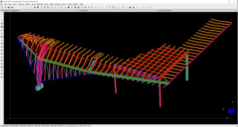Toggle the bright yellow light bulb display icon

(x=96, y=7)
